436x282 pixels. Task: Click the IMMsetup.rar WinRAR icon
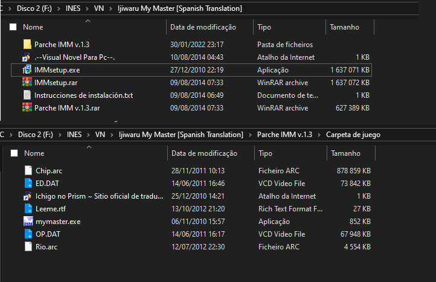[x=27, y=83]
